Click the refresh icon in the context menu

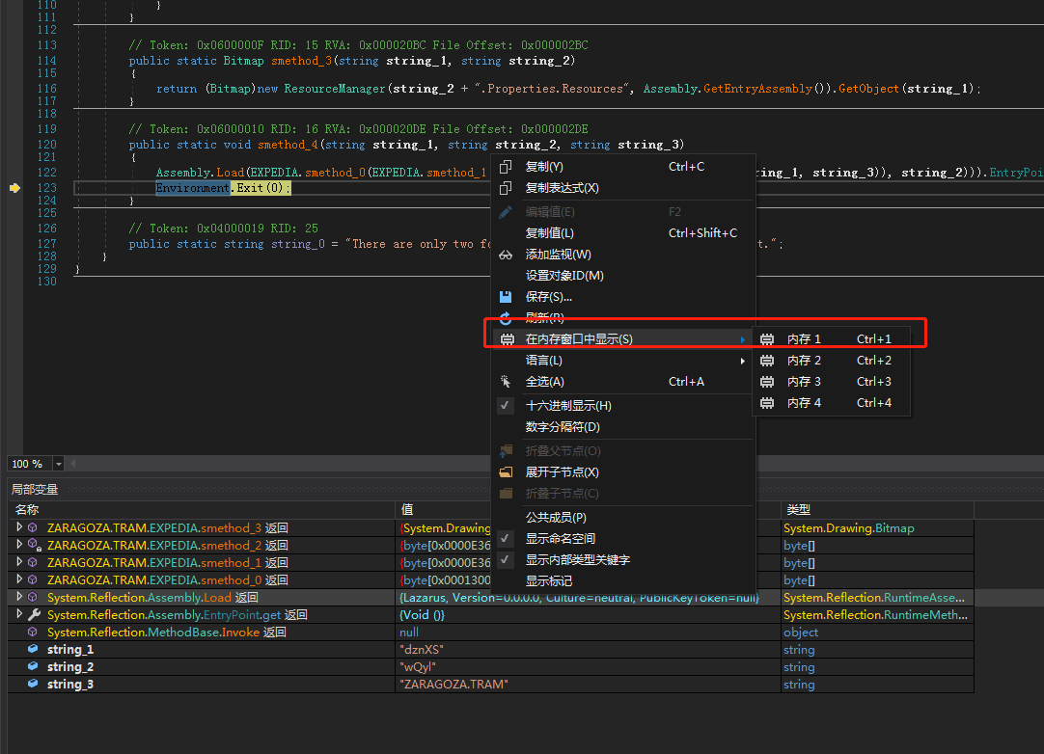click(506, 318)
